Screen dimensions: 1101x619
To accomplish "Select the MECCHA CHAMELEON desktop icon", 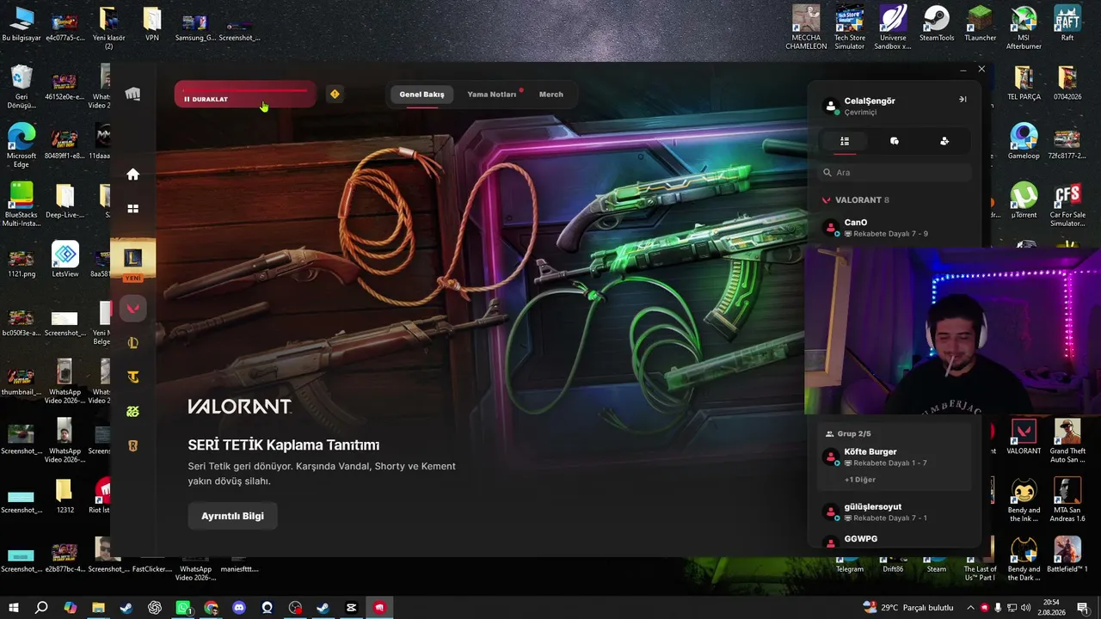I will pyautogui.click(x=806, y=28).
